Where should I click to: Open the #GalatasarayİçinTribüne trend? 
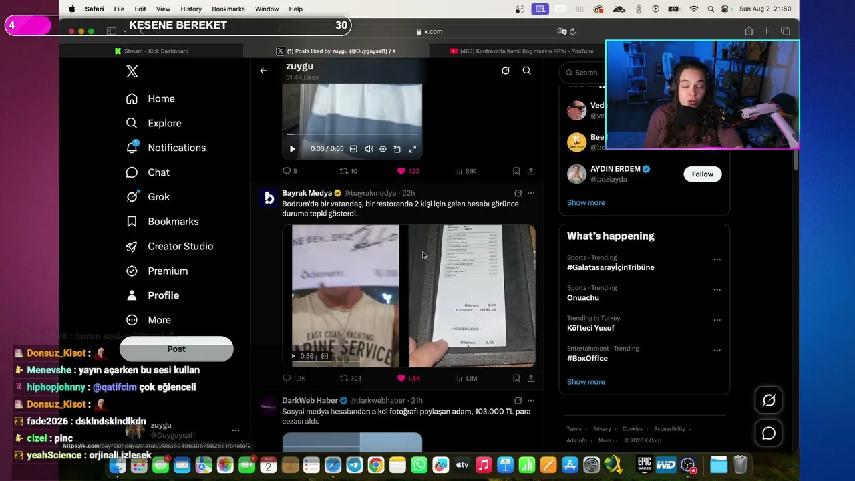(x=611, y=267)
